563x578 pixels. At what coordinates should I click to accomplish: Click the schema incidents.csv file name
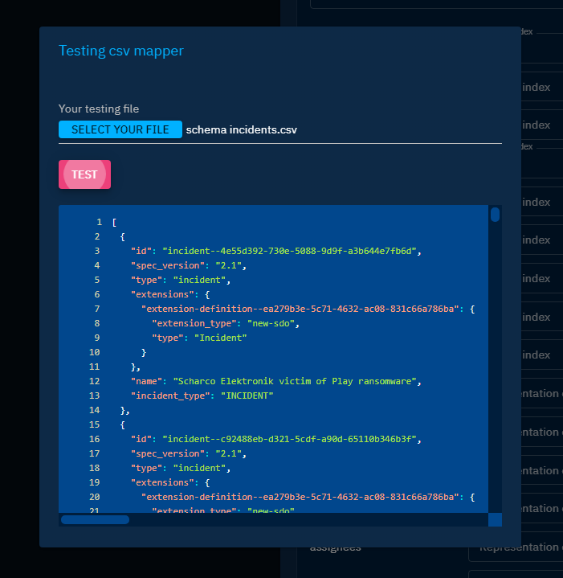(x=241, y=129)
